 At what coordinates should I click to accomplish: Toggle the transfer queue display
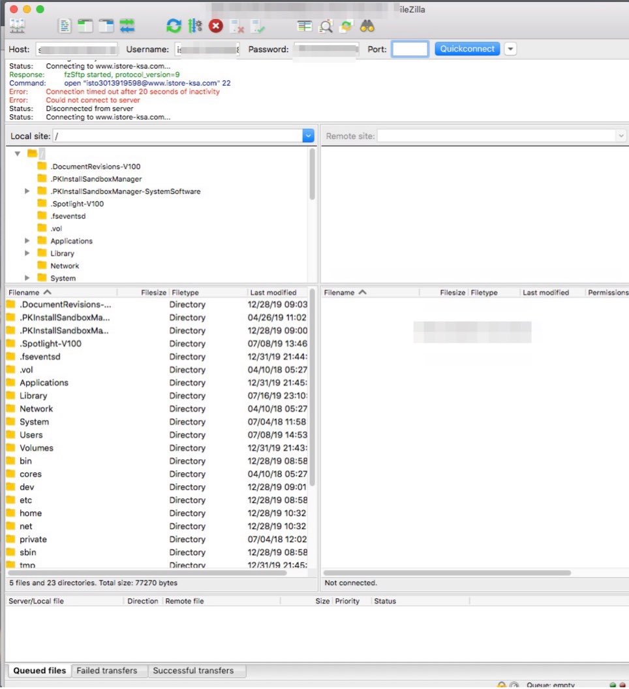[x=127, y=26]
